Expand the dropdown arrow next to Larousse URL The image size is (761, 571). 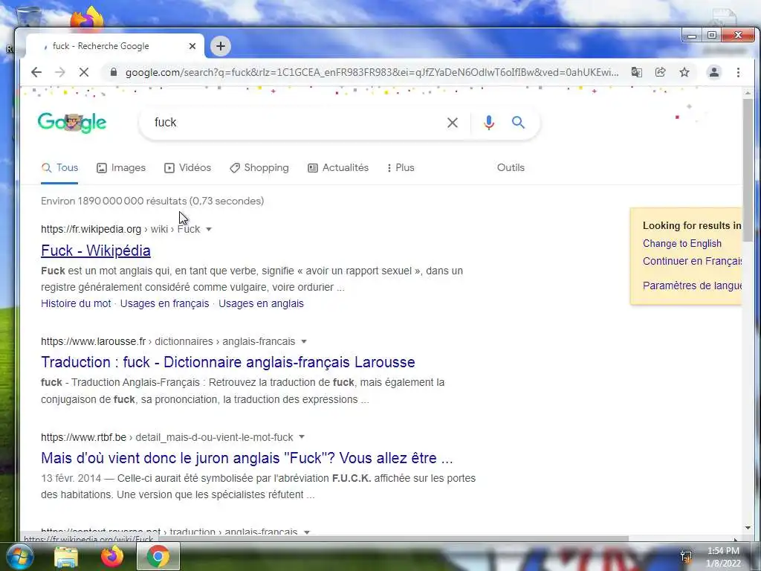click(304, 341)
